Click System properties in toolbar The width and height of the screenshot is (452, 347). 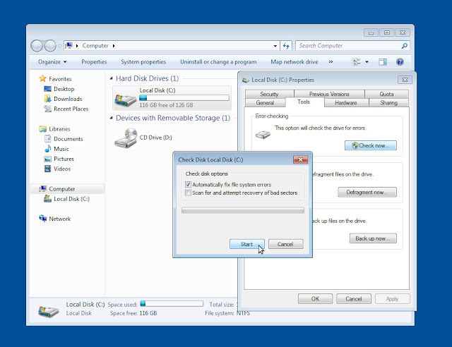143,62
